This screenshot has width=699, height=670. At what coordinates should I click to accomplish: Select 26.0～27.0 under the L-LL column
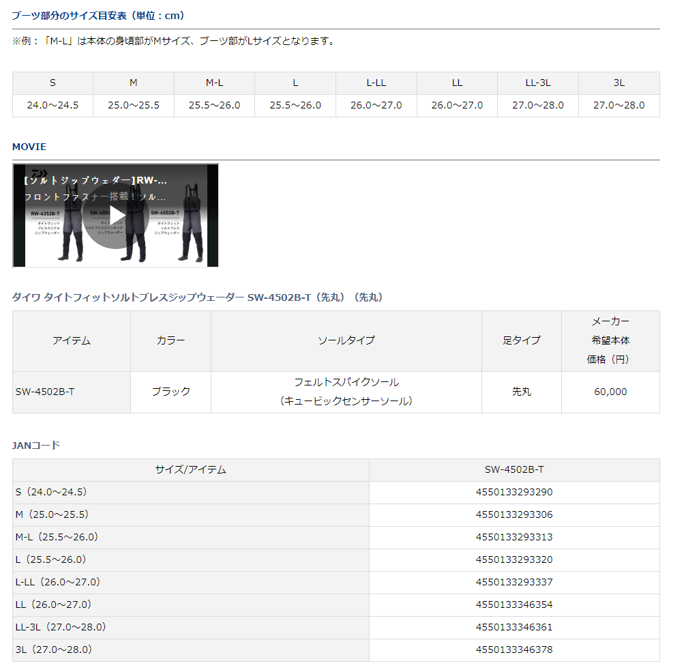coord(376,105)
